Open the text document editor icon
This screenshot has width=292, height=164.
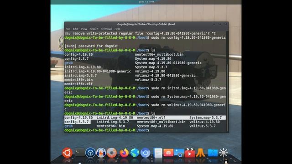158,153
